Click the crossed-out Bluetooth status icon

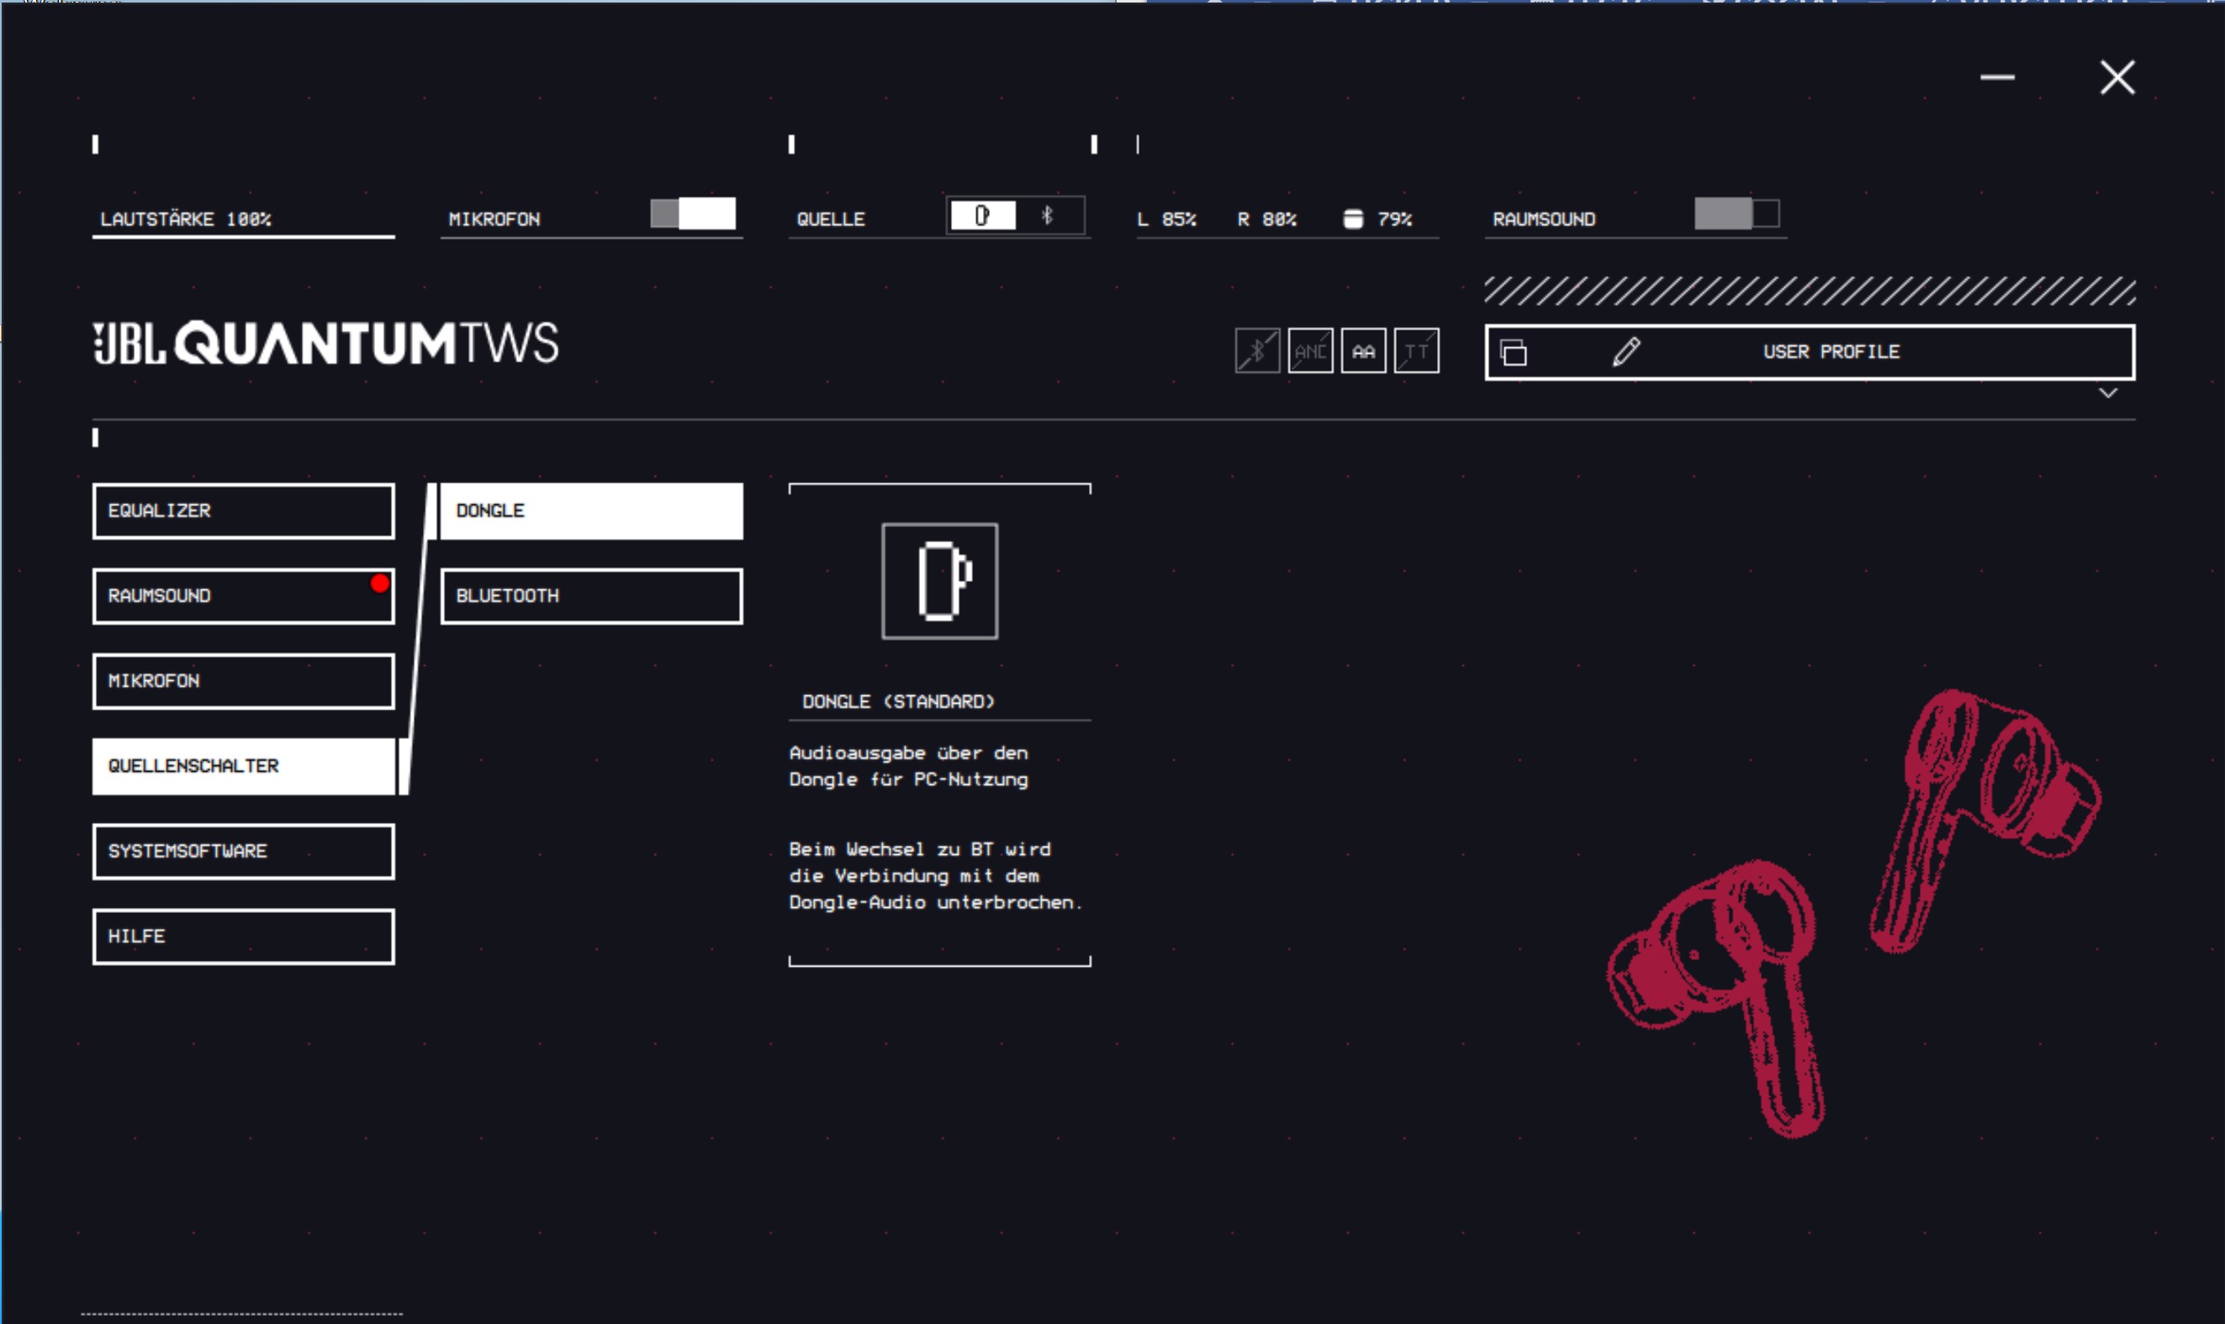(x=1256, y=351)
